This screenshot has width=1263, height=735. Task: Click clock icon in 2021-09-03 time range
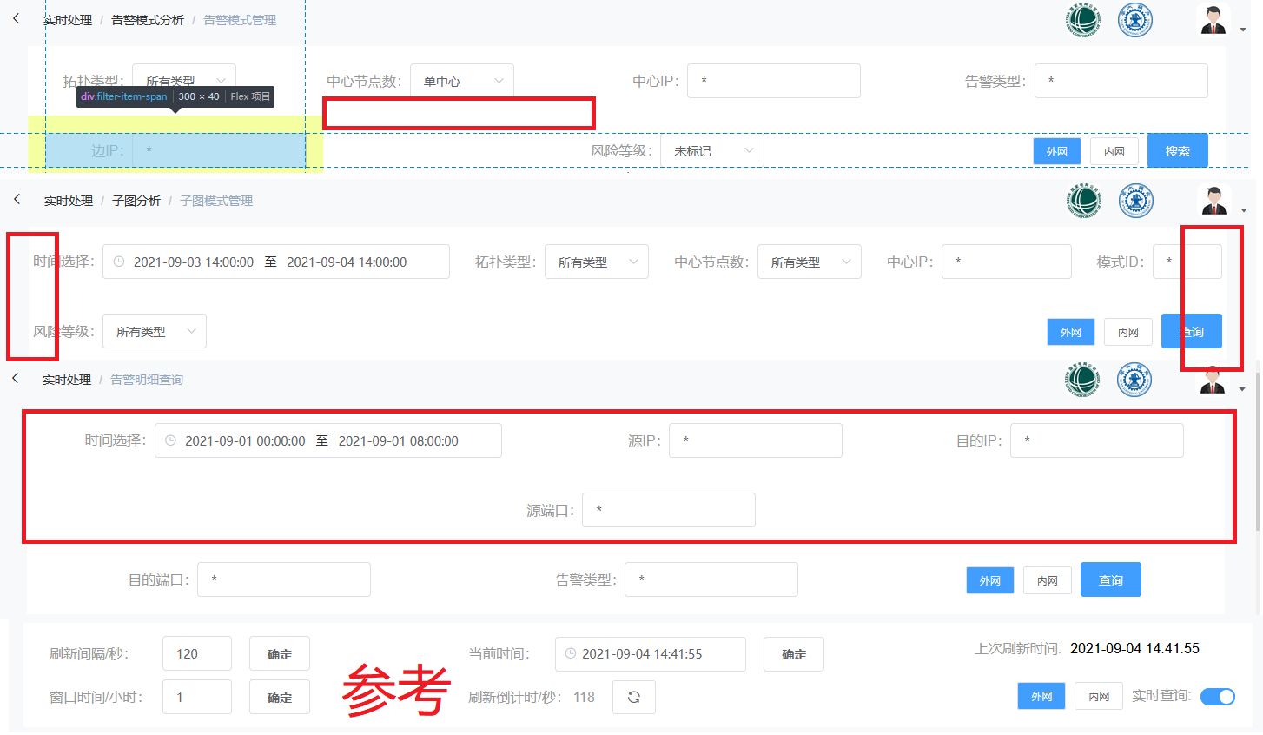120,262
